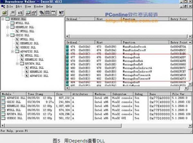Select root USER32.DLL in the tree
Image resolution: width=193 pixels, height=143 pixels.
tap(18, 19)
